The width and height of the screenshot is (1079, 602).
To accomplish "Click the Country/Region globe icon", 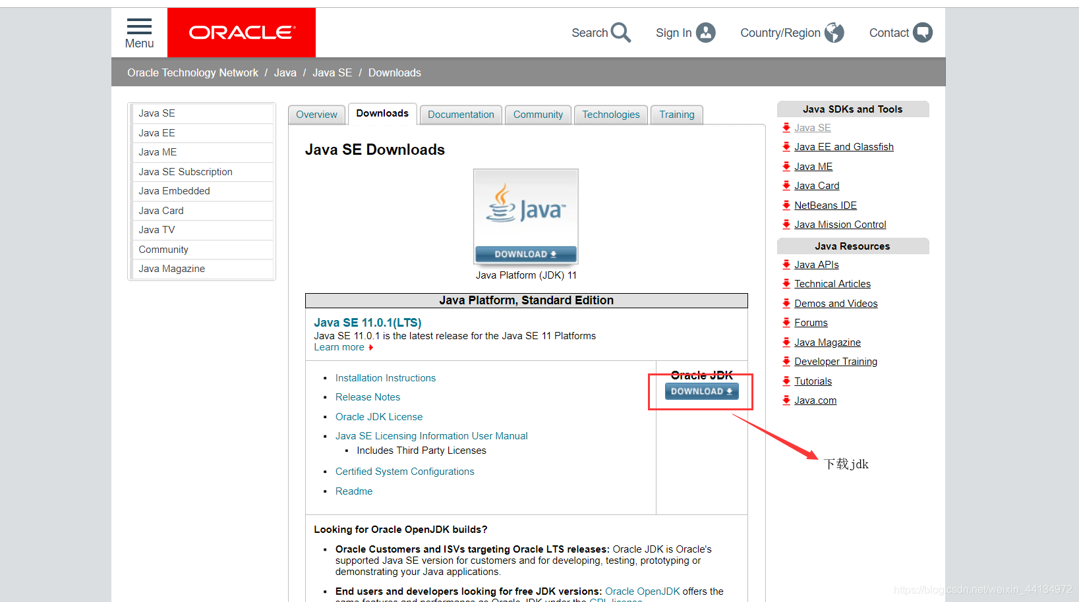I will 834,32.
